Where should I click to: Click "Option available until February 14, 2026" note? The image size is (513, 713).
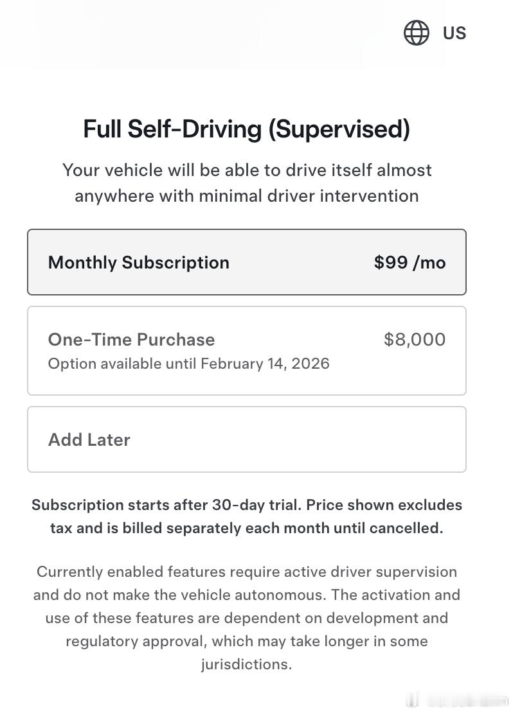tap(188, 364)
